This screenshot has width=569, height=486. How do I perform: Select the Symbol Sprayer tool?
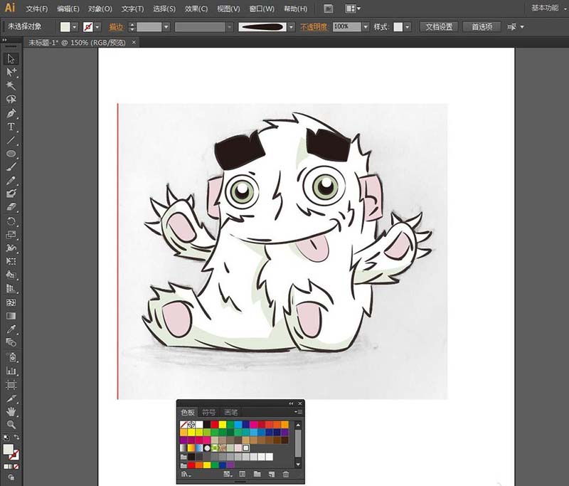tap(11, 357)
